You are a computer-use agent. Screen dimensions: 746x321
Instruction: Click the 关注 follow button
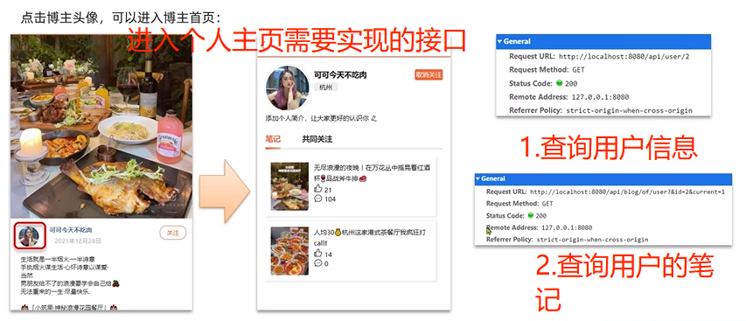point(172,233)
